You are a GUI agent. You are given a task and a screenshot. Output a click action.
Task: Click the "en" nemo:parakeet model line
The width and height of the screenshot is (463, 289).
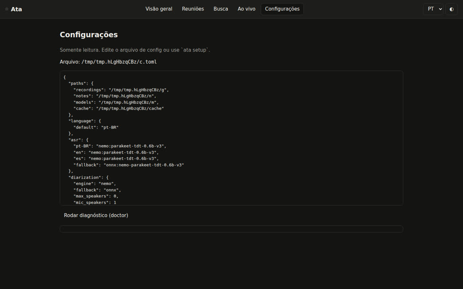pyautogui.click(x=116, y=152)
